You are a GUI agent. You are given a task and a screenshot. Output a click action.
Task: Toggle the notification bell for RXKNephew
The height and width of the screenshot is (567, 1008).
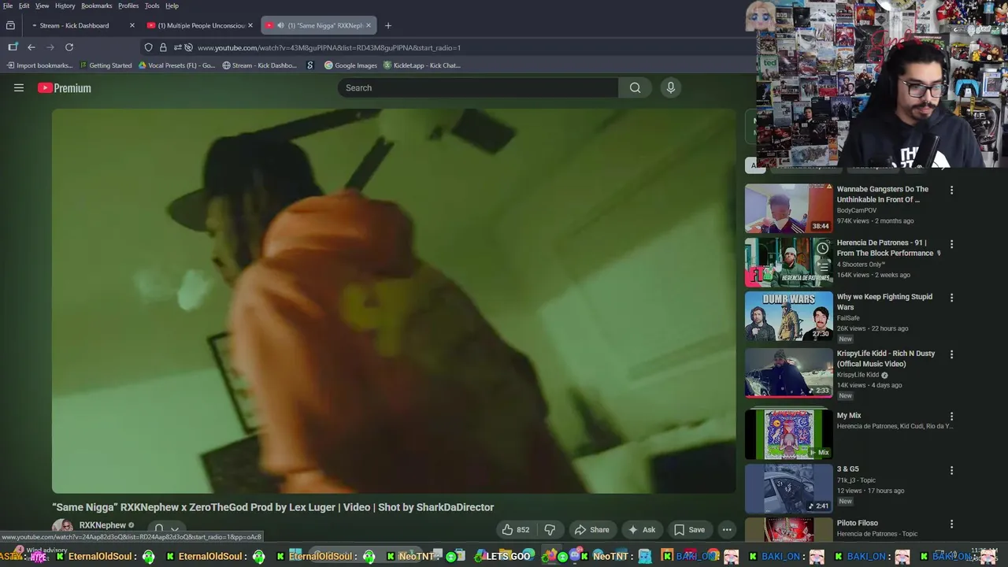[159, 528]
